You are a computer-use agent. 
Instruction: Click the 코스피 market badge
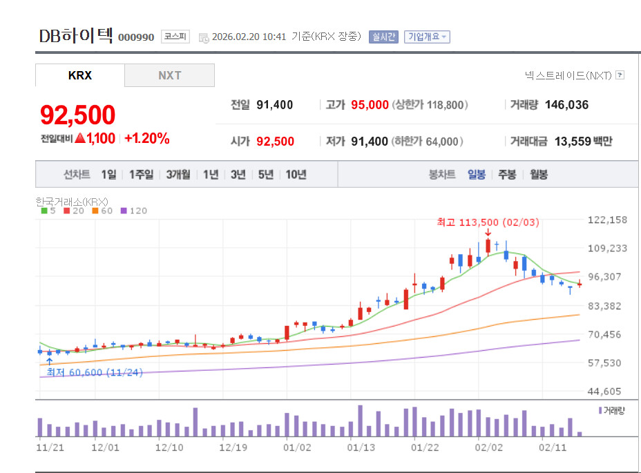(x=175, y=37)
